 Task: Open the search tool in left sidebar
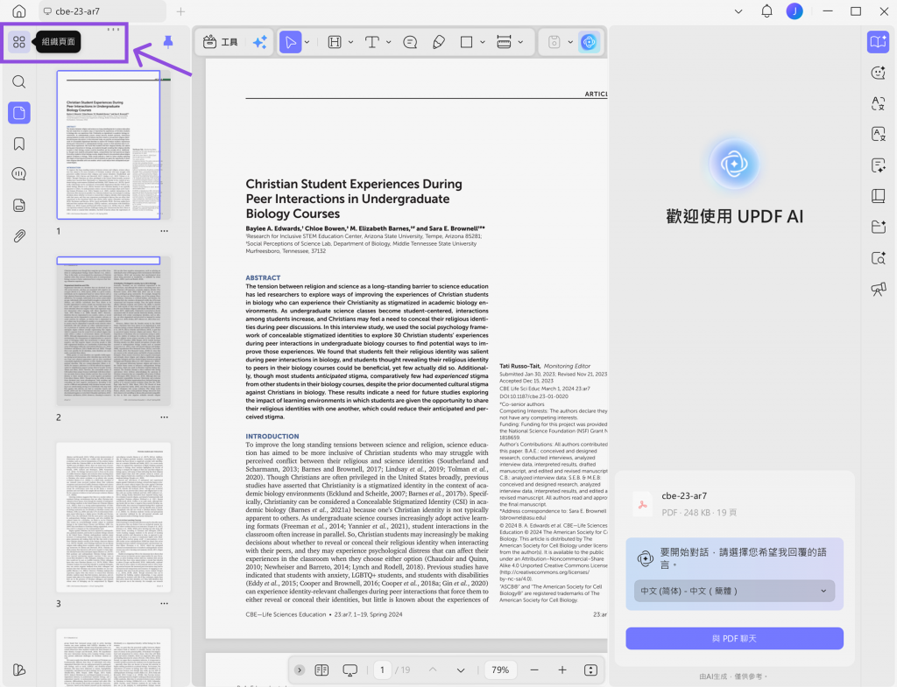pos(19,81)
